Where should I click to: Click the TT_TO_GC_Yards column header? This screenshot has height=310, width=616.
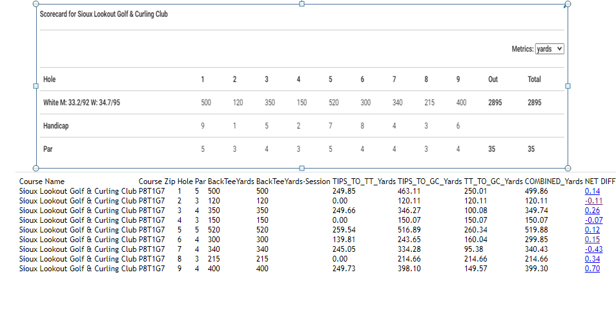(x=493, y=181)
